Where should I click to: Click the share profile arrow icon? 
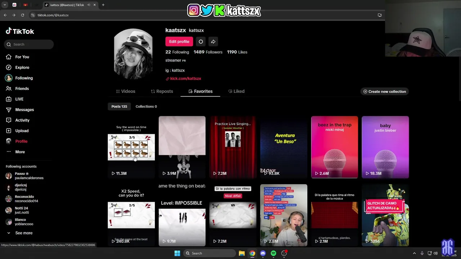213,42
